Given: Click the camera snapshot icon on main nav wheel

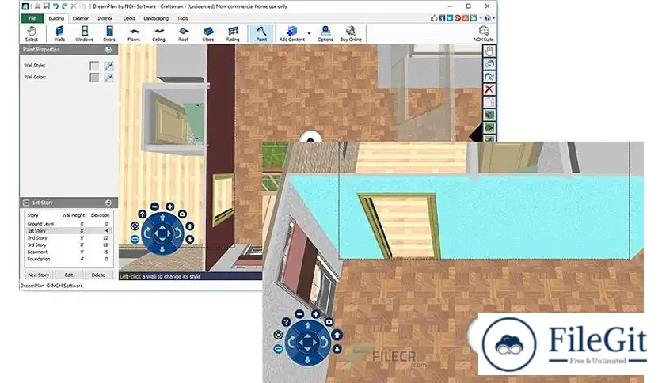Looking at the screenshot, I should point(182,214).
